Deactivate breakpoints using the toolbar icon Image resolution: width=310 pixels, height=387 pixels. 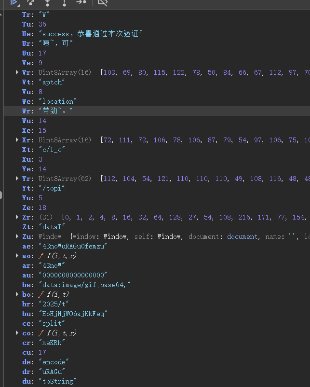[x=103, y=2]
